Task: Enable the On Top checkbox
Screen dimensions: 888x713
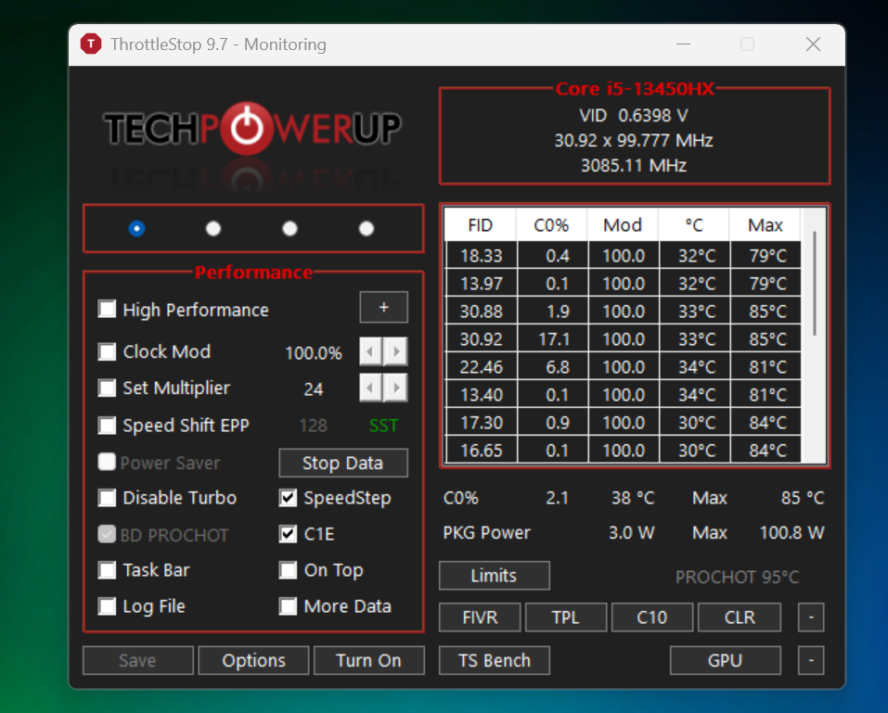Action: (288, 570)
